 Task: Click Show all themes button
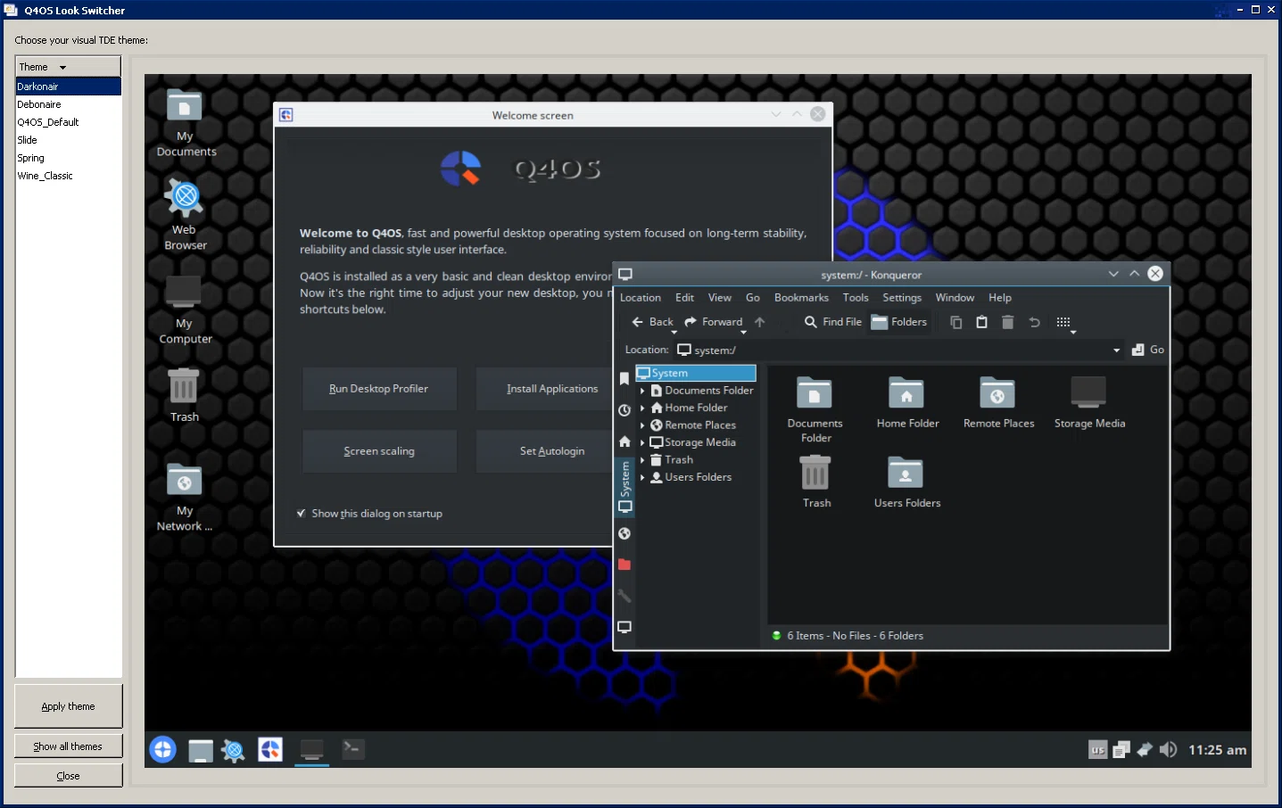click(69, 746)
